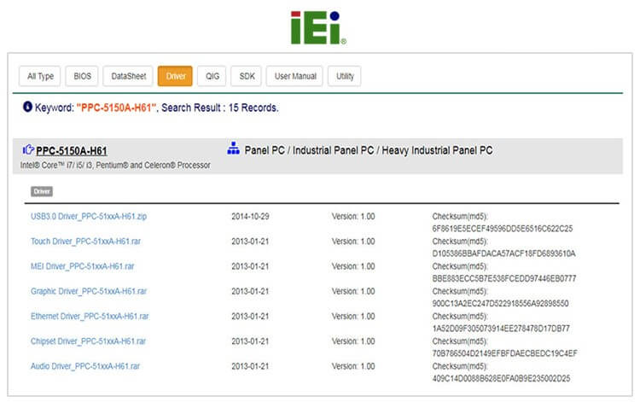Download the Ethernet Driver rar file
Screen dimensions: 640x402
(90, 316)
